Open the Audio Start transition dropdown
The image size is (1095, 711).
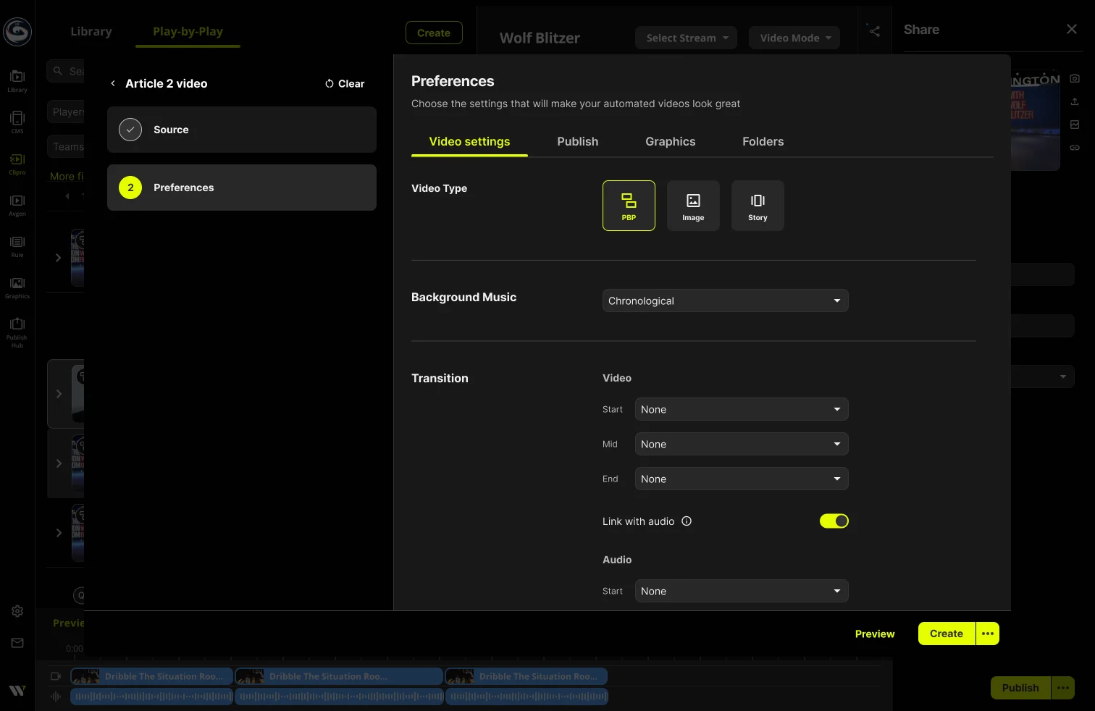742,591
